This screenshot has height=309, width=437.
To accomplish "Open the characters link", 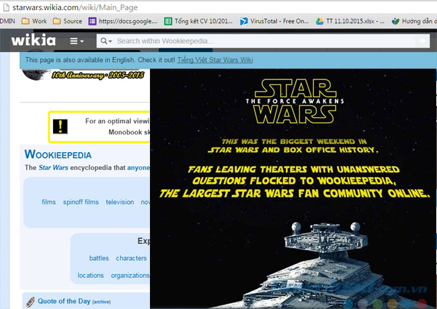I will click(x=131, y=259).
